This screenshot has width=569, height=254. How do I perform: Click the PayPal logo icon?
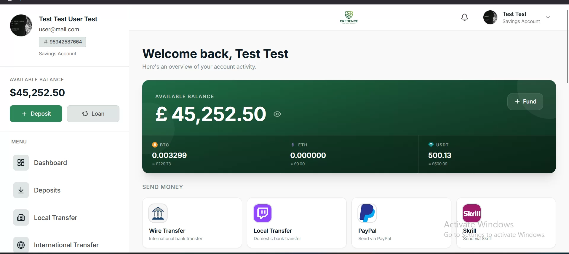pyautogui.click(x=367, y=213)
